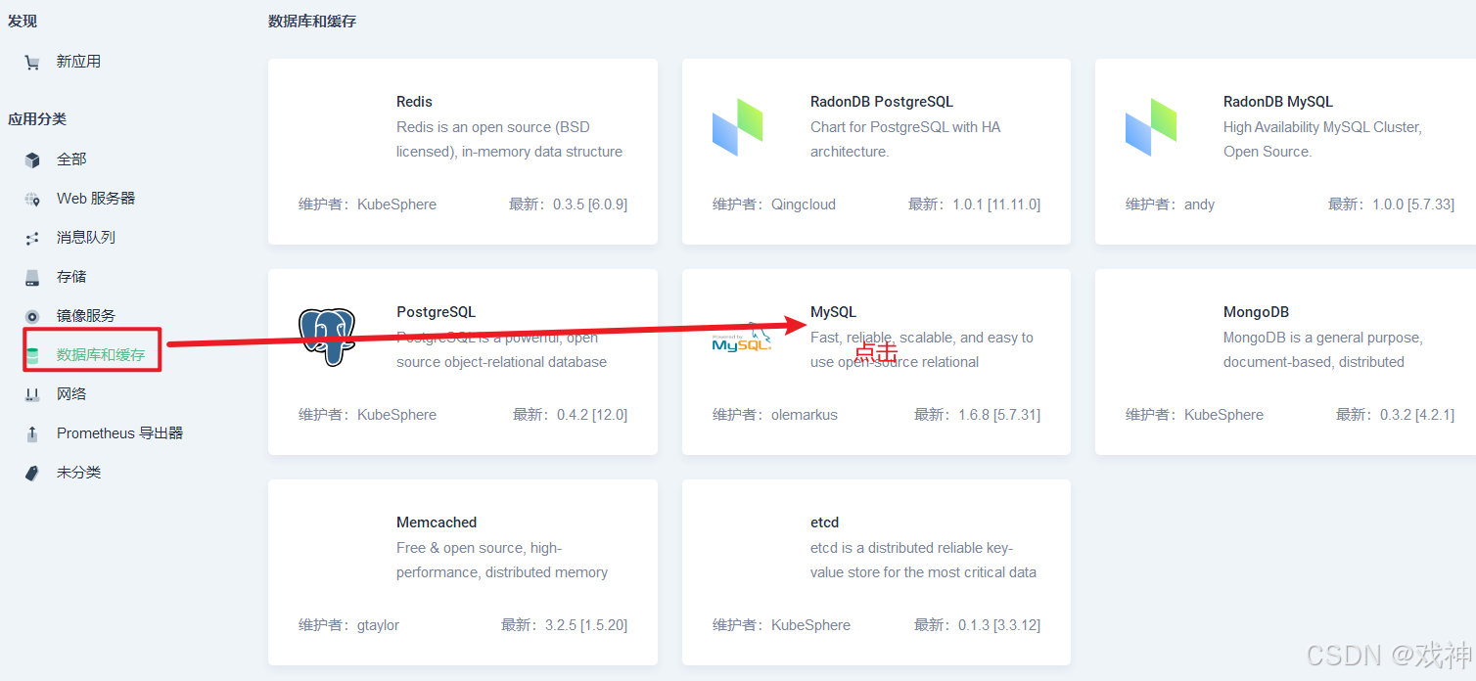The image size is (1476, 681).
Task: Click etcd 'distributed reliable key-value' description
Action: [923, 560]
